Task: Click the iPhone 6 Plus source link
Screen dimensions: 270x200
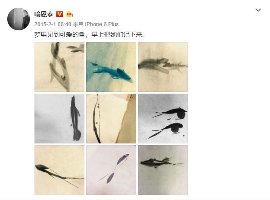Action: click(x=102, y=24)
